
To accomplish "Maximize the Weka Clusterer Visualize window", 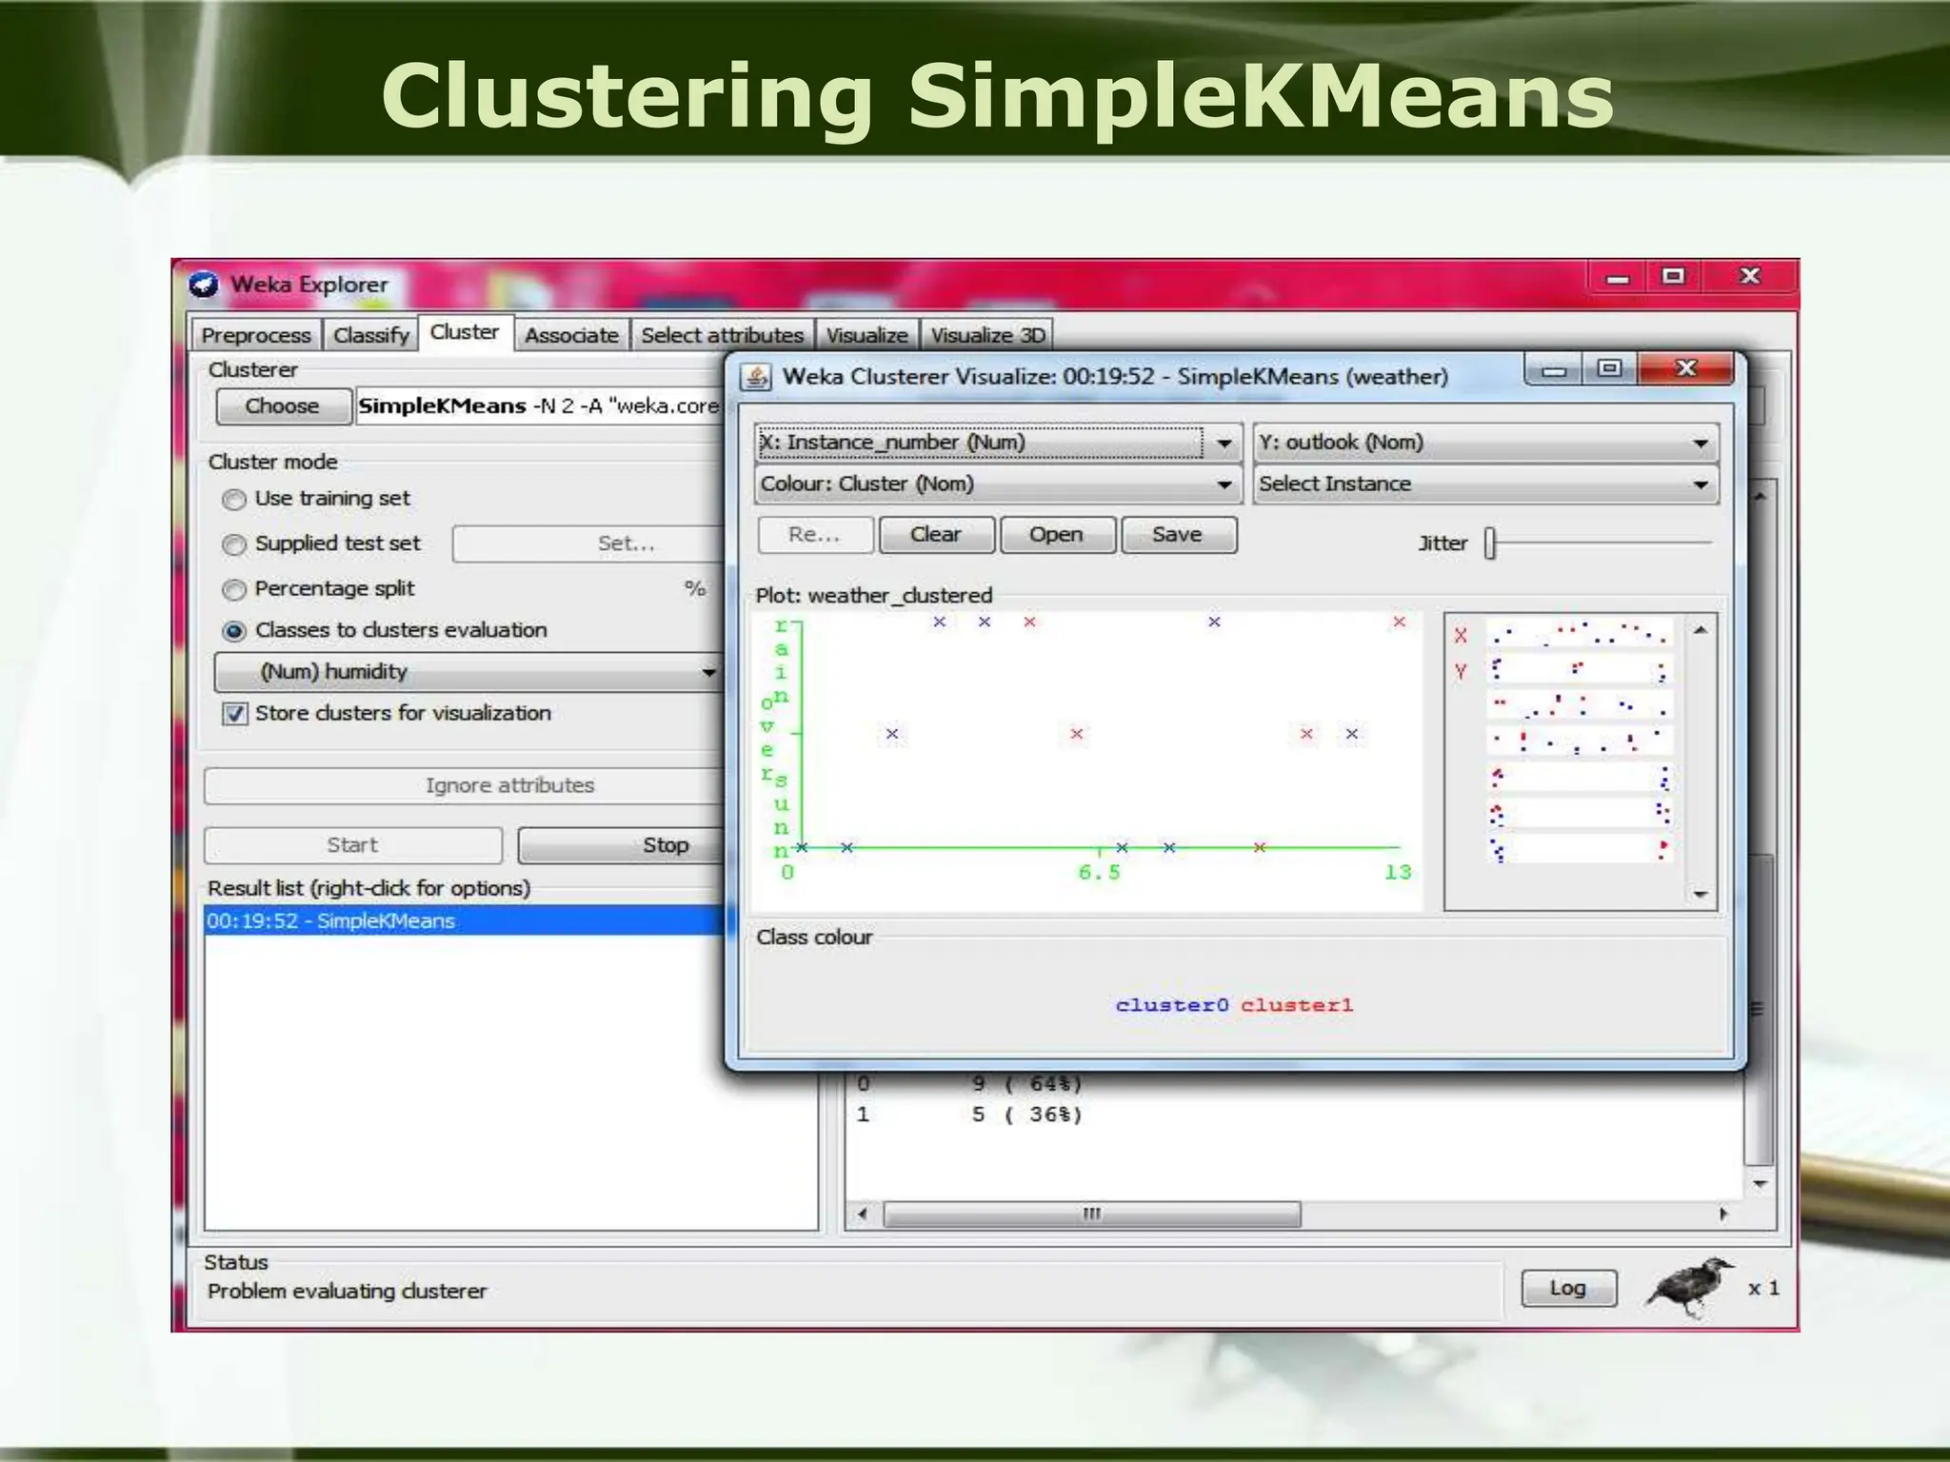I will (x=1609, y=368).
